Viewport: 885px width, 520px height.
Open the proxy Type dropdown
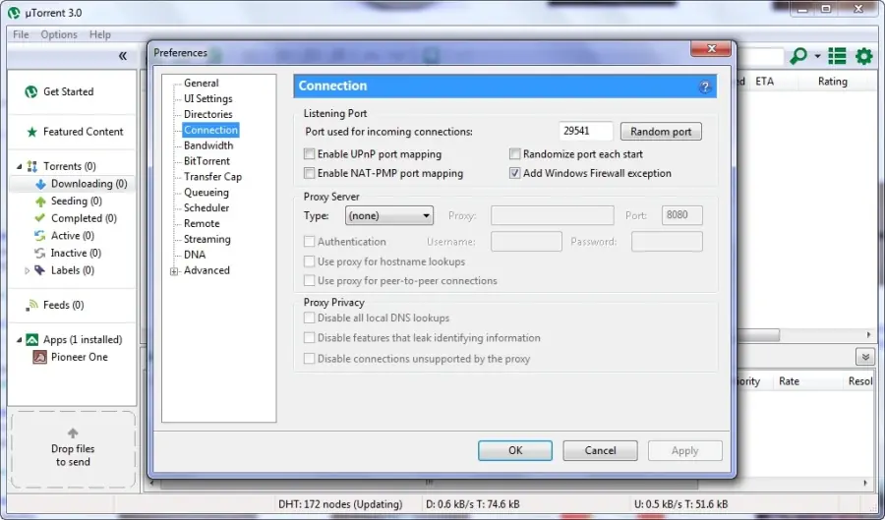coord(388,215)
